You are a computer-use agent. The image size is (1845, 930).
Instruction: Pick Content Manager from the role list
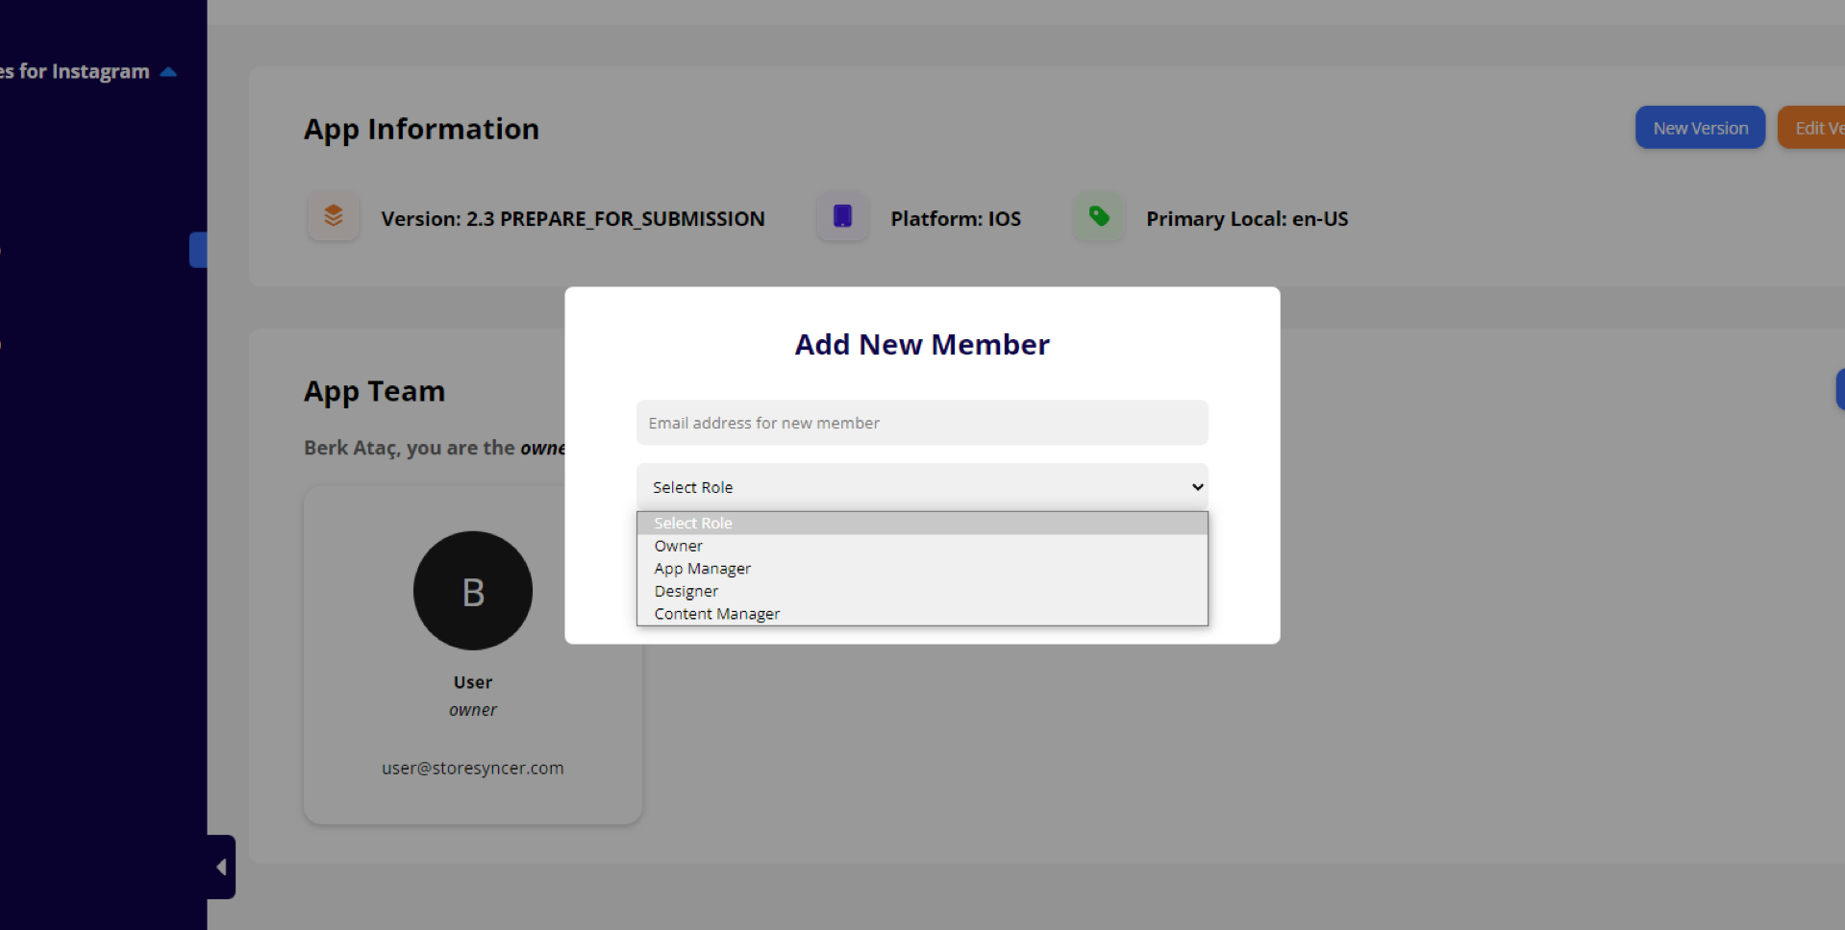coord(717,614)
